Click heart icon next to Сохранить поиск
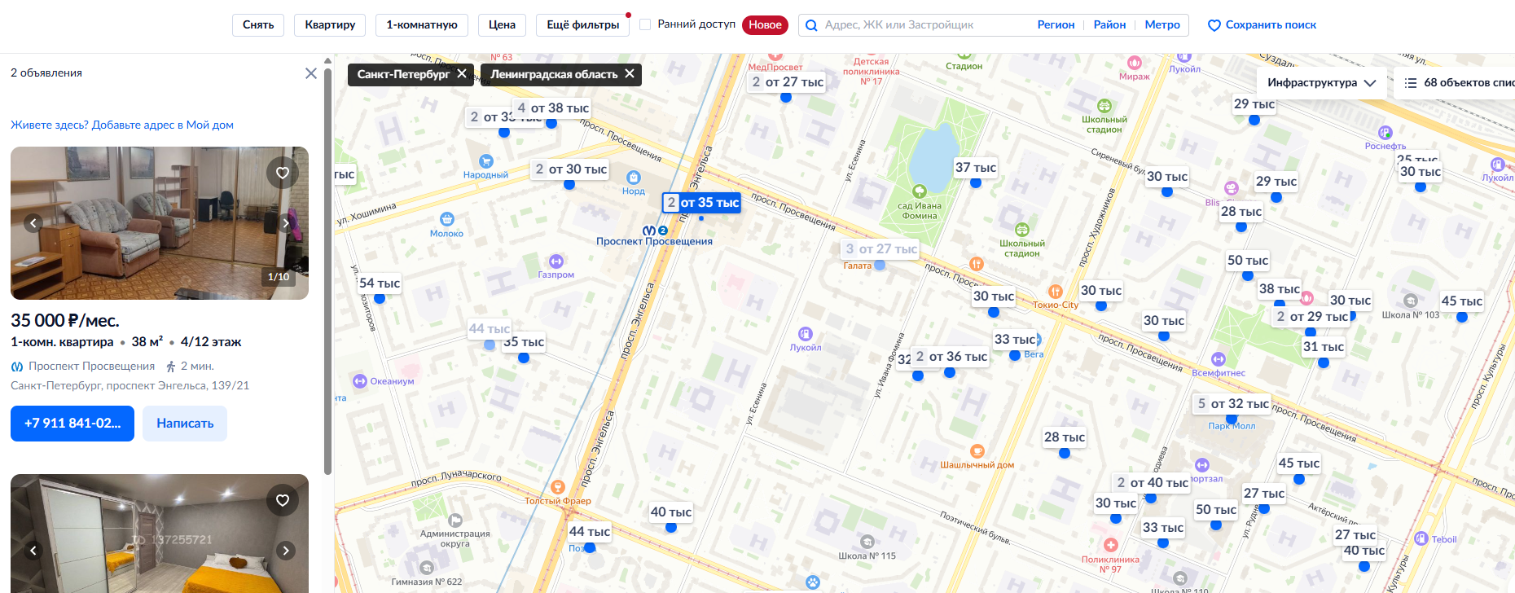Viewport: 1515px width, 593px height. tap(1214, 25)
